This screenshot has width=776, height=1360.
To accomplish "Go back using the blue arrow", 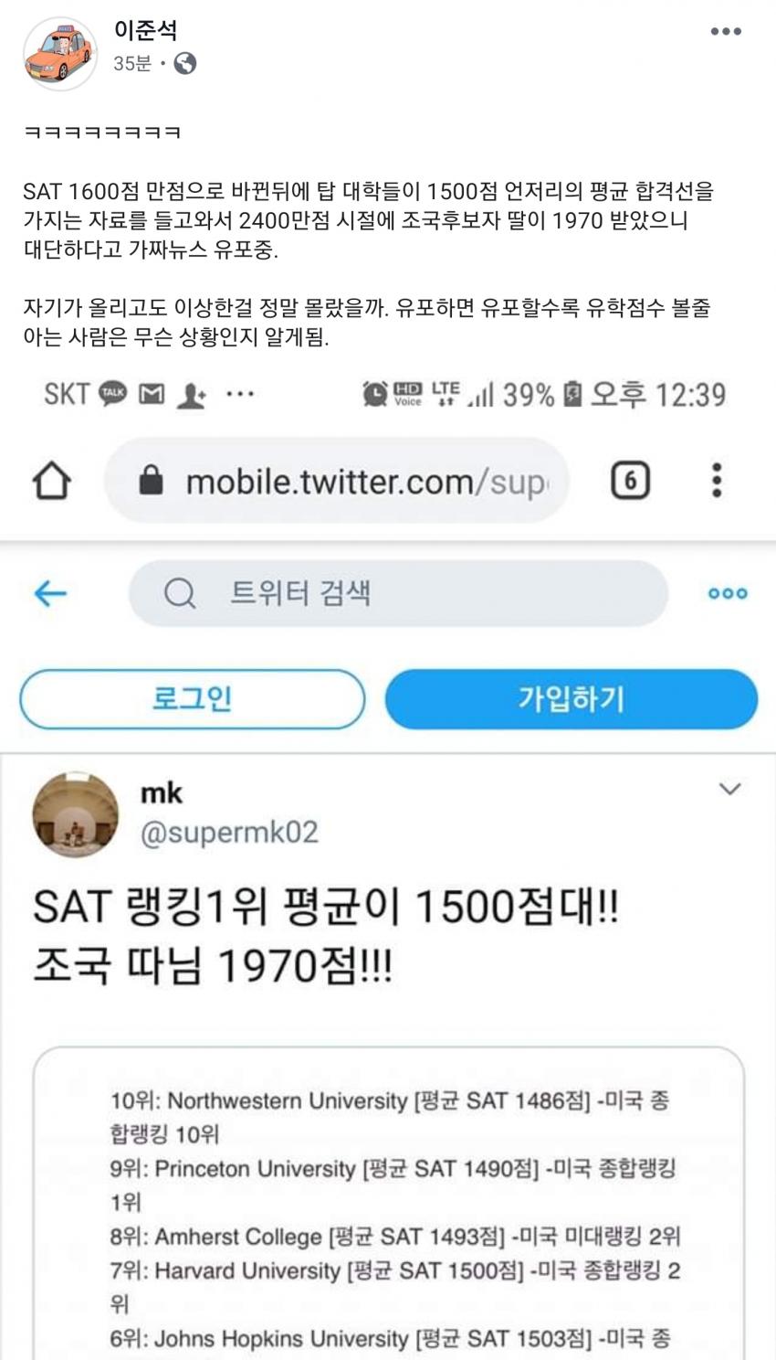I will click(x=50, y=593).
